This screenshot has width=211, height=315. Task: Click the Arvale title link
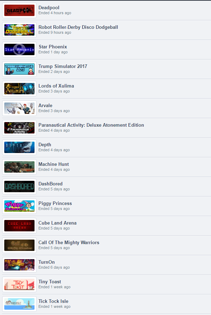tap(46, 105)
